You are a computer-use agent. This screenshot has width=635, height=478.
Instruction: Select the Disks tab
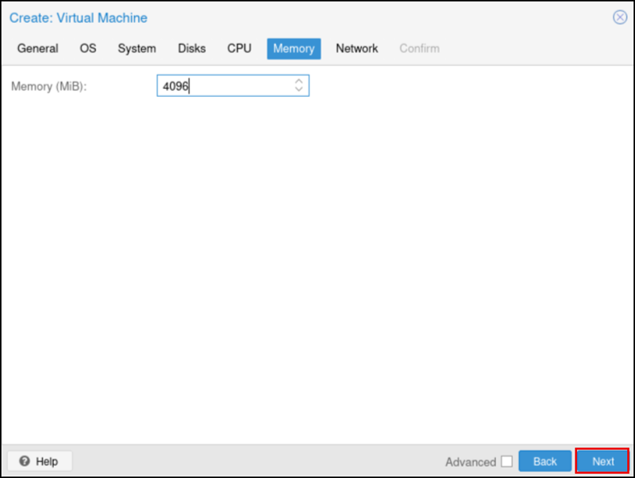click(x=192, y=48)
